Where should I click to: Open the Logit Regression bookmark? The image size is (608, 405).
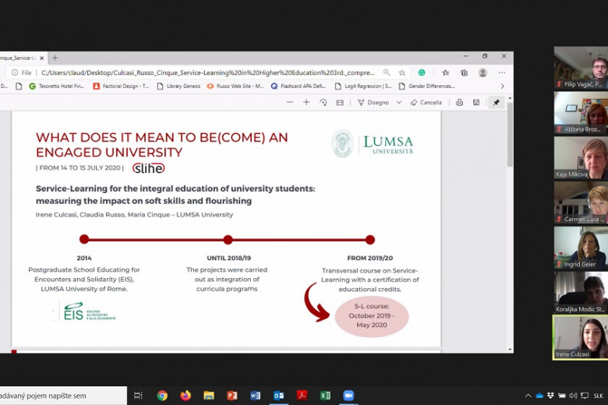[363, 86]
